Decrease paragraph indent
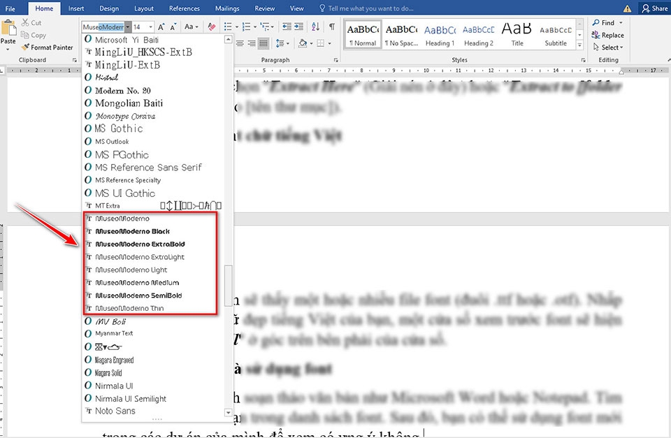 [x=287, y=27]
